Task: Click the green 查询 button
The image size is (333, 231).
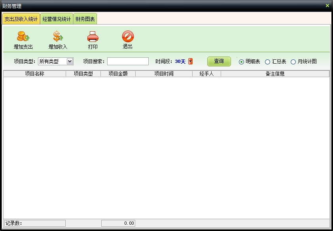Action: click(219, 61)
